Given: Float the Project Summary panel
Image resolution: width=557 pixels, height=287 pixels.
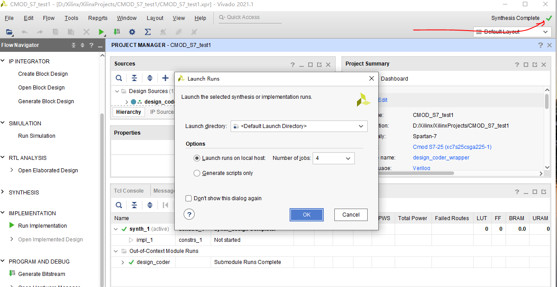Looking at the screenshot, I should click(535, 64).
